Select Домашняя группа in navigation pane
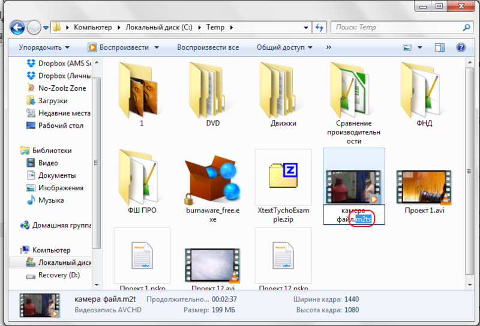 [x=56, y=225]
